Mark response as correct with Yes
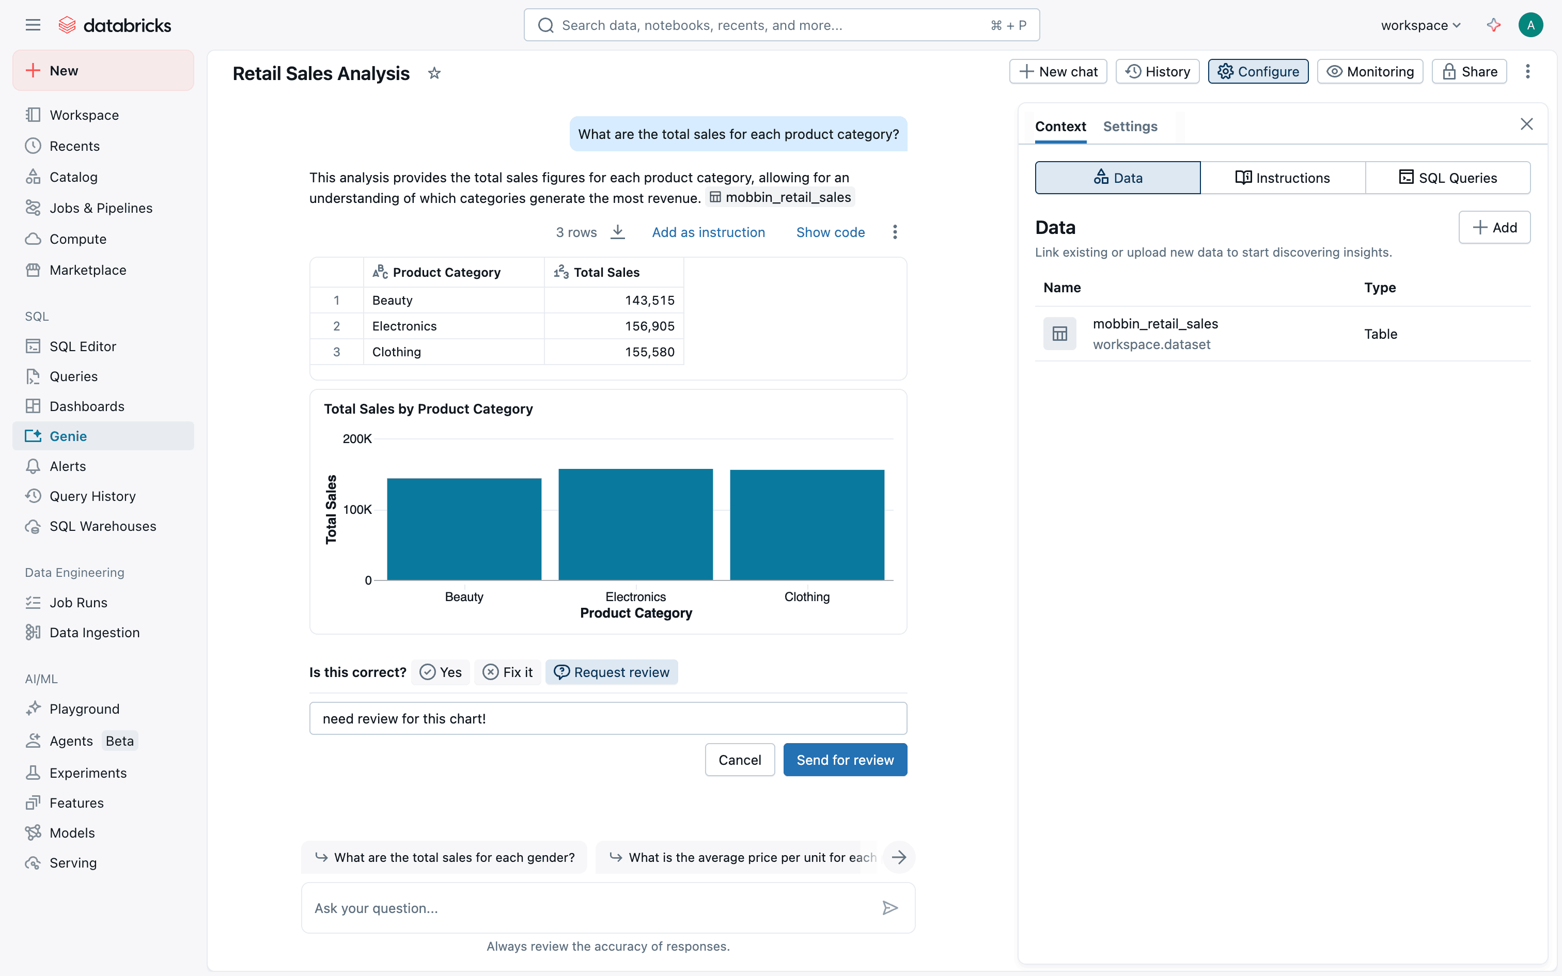The height and width of the screenshot is (976, 1562). [x=441, y=672]
